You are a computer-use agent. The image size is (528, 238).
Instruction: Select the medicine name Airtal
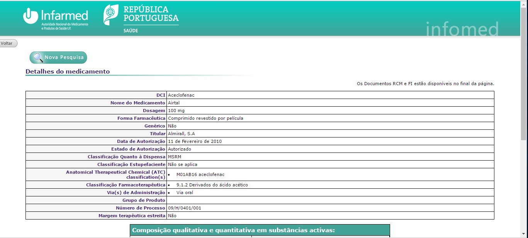tap(174, 103)
